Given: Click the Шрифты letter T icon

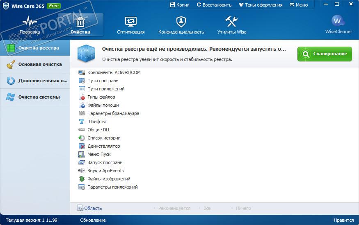Looking at the screenshot, I should coord(82,122).
